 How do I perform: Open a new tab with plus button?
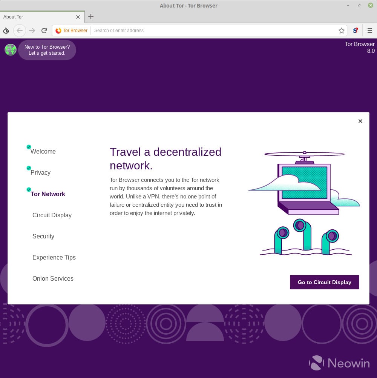tap(91, 17)
